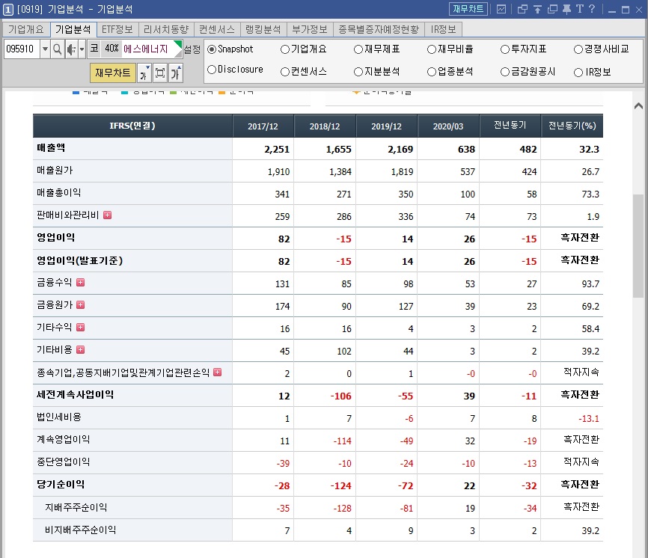The width and height of the screenshot is (648, 558).
Task: Select the 금감원공시 radio option
Action: pos(504,72)
